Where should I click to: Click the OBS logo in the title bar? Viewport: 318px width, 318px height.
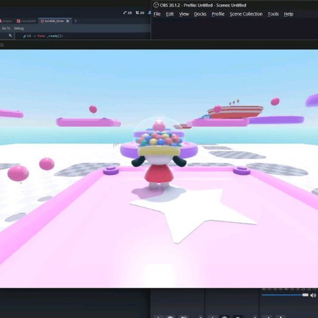[156, 5]
